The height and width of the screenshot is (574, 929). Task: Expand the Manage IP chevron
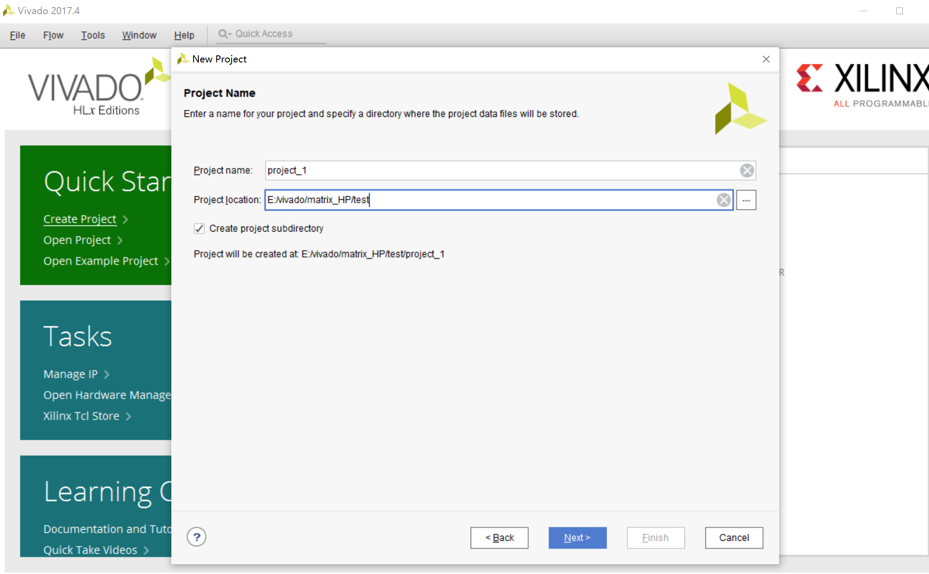pos(107,375)
